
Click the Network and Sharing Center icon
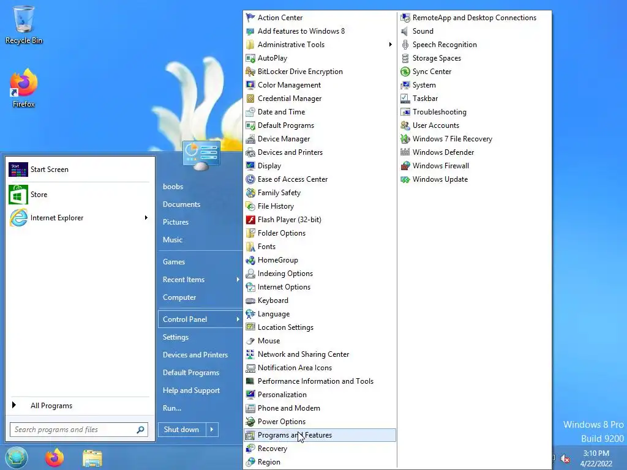[250, 354]
